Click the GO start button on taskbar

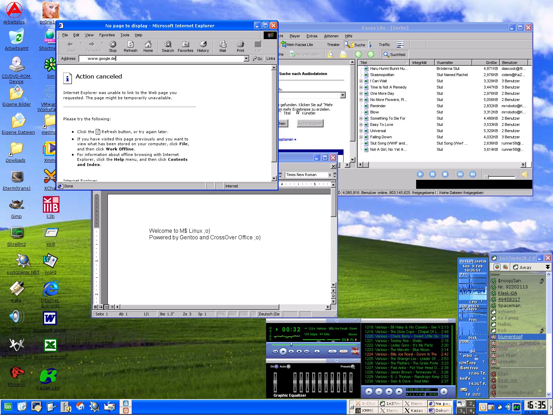(8, 407)
